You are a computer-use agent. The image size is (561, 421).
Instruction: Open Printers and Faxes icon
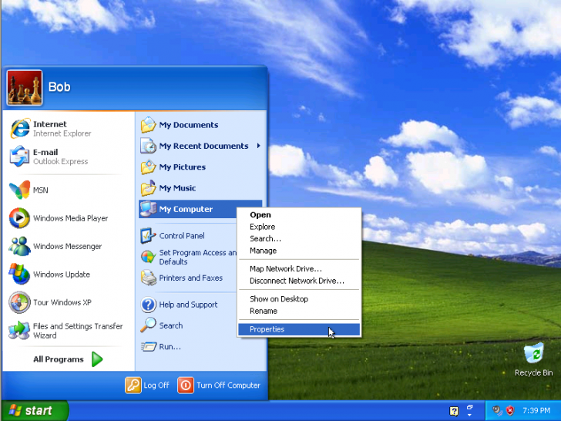[148, 278]
